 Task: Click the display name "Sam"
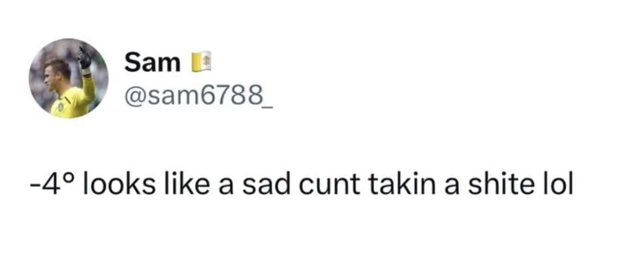152,63
